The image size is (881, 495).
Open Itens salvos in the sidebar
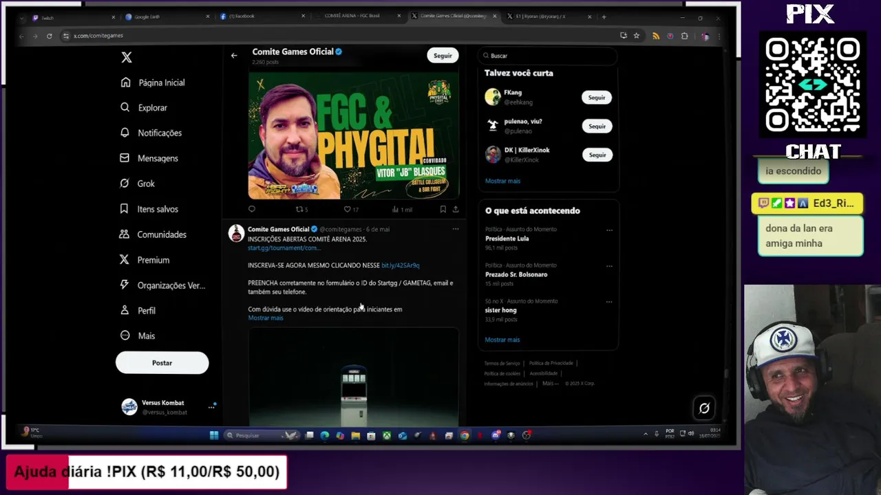(149, 209)
